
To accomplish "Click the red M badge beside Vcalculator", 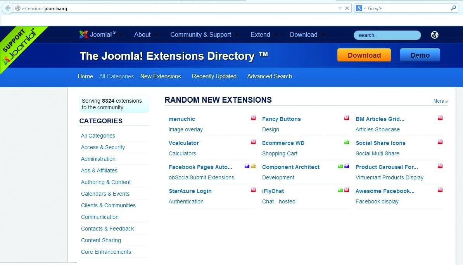I will (x=253, y=142).
